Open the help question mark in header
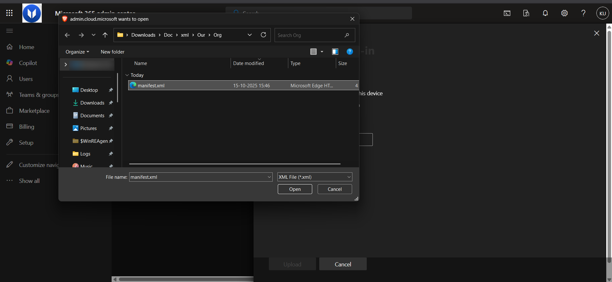612x282 pixels. tap(583, 13)
